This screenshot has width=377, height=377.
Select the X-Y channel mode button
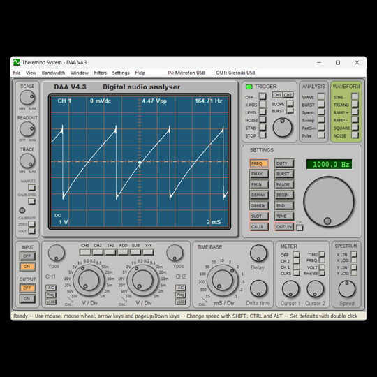point(148,252)
